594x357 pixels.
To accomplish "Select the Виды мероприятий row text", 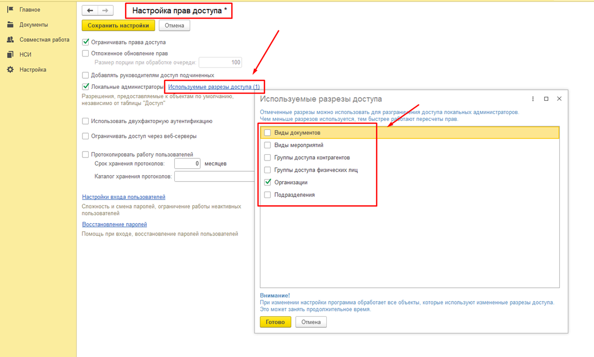I will [x=299, y=145].
